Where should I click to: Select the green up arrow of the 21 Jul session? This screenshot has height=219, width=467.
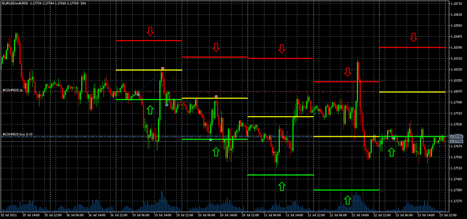pos(282,186)
